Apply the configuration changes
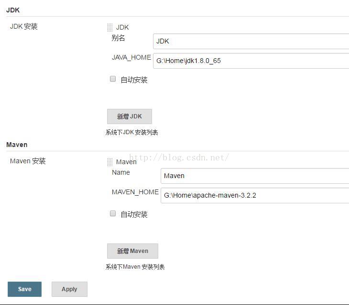The width and height of the screenshot is (349, 305). pyautogui.click(x=69, y=289)
